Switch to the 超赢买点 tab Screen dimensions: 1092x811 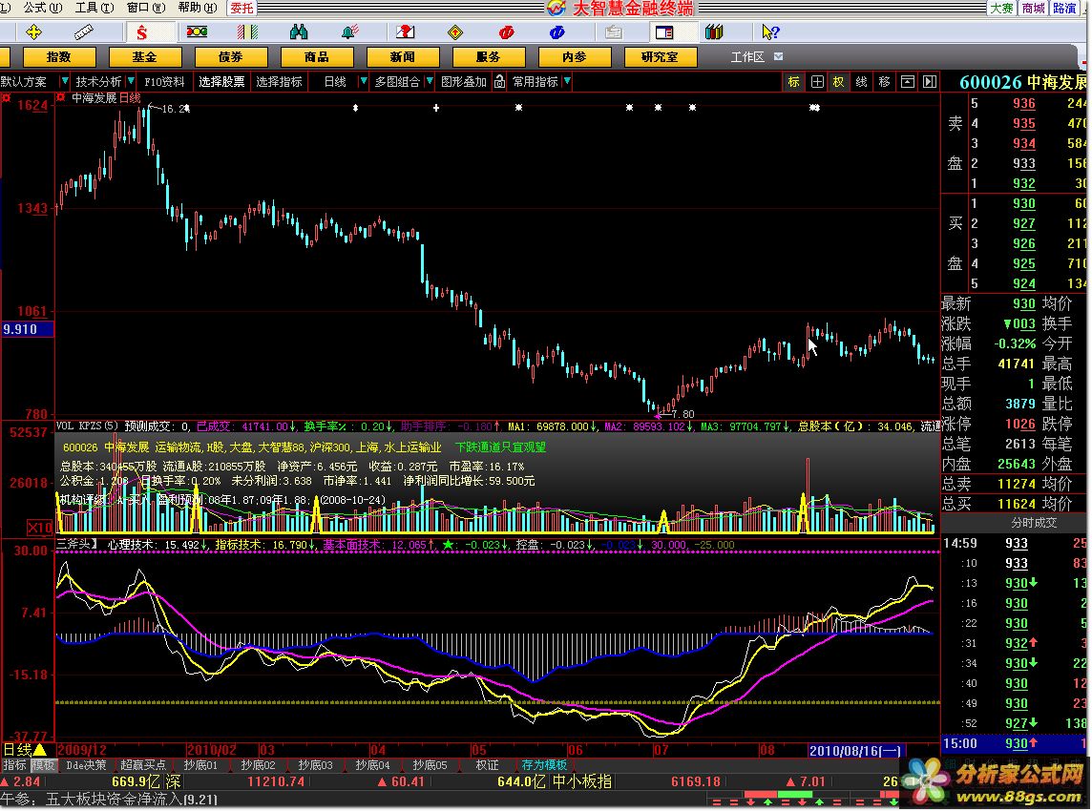pos(143,765)
